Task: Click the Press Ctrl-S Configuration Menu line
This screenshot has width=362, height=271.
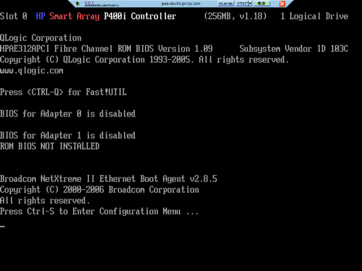Action: click(99, 211)
